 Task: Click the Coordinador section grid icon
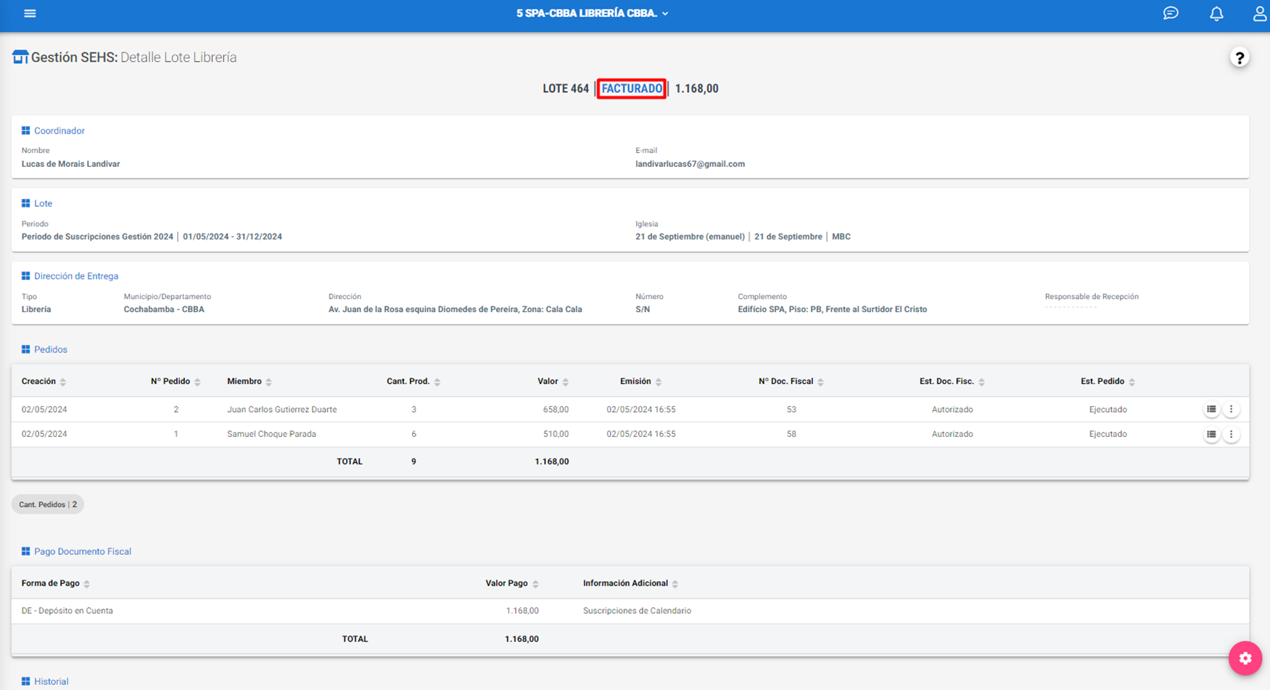pyautogui.click(x=25, y=131)
